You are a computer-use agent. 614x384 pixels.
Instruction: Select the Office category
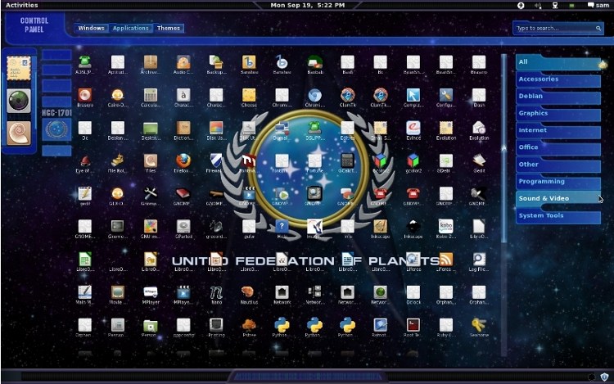(558, 147)
